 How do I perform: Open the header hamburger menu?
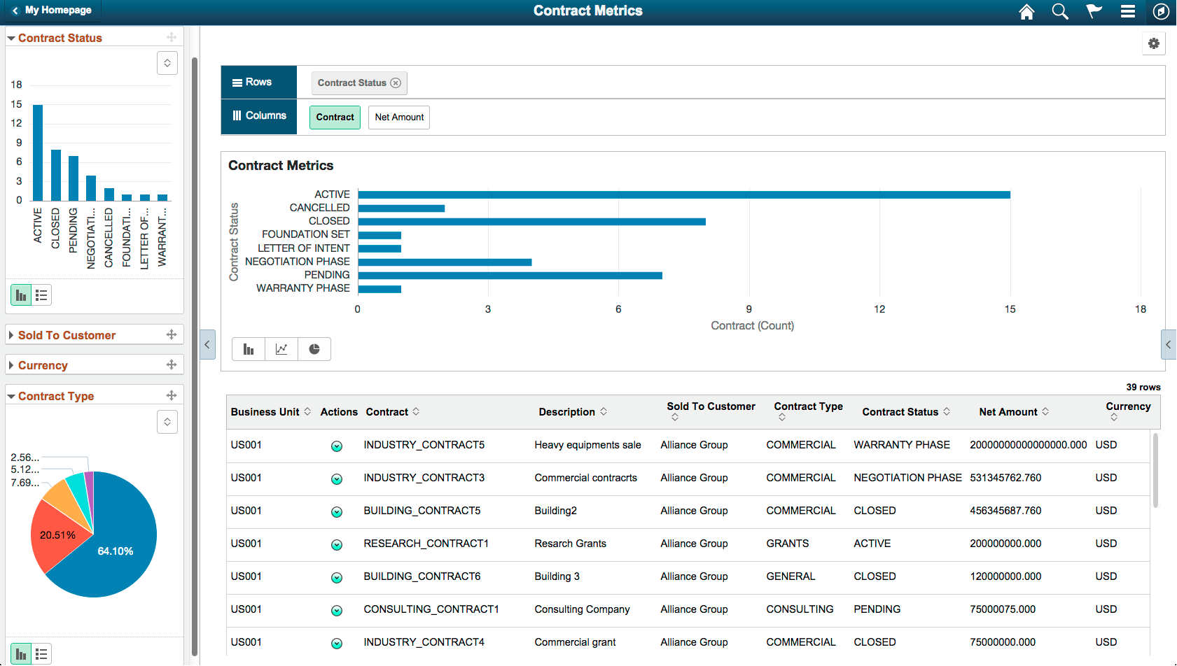pos(1127,11)
